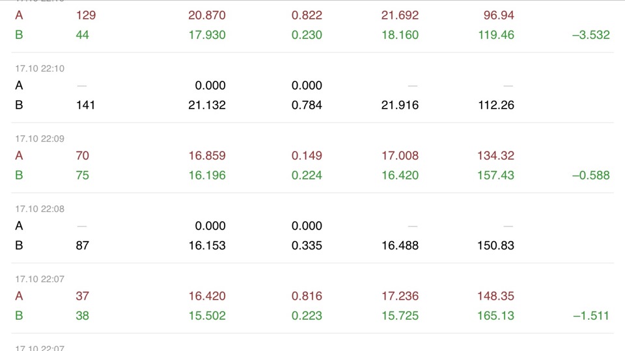
Task: Click the red value 20.870
Action: (207, 16)
